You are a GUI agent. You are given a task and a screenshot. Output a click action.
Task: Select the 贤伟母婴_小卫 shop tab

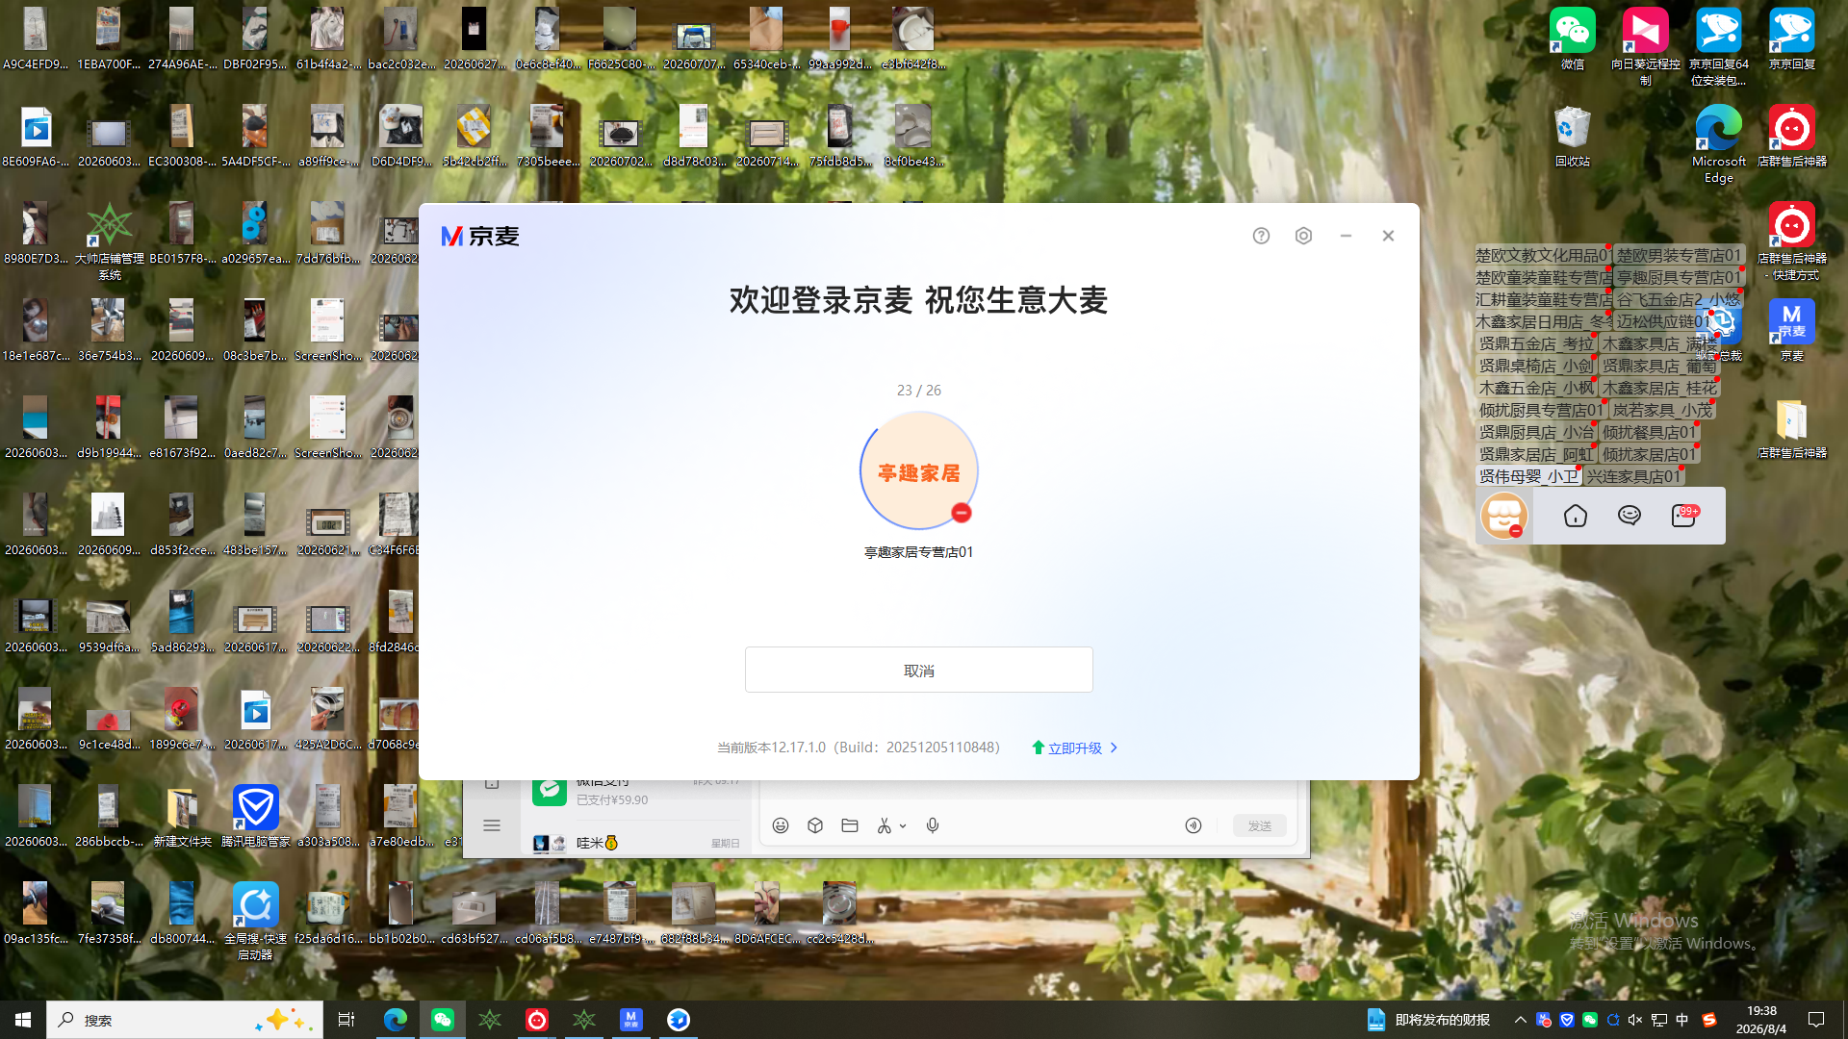[x=1528, y=476]
